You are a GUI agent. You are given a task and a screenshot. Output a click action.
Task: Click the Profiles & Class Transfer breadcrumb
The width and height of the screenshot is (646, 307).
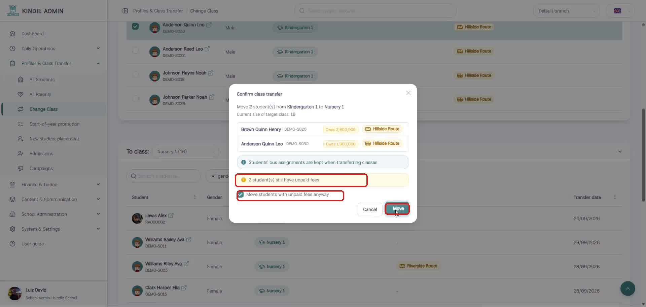click(158, 11)
